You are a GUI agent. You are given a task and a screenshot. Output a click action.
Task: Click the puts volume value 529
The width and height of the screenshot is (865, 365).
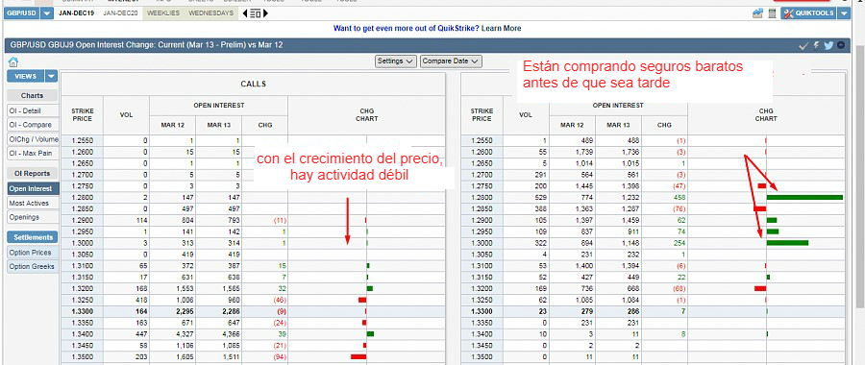pos(542,197)
